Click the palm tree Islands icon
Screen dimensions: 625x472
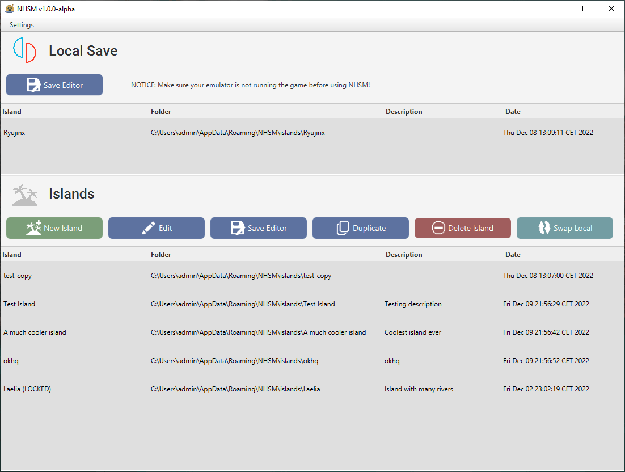coord(25,195)
